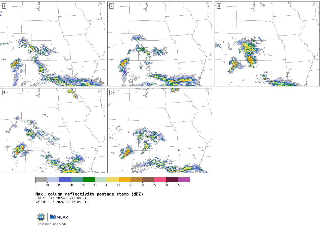Click the colorbar tick label 60
Image resolution: width=322 pixels, height=227 pixels.
tap(166, 185)
